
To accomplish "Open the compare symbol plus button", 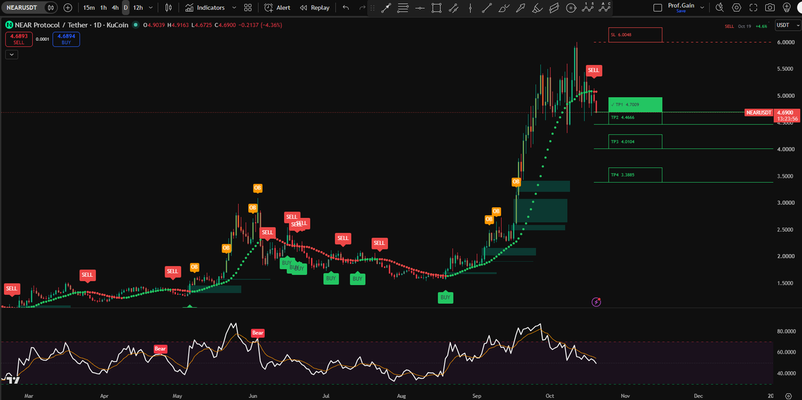I will (68, 7).
